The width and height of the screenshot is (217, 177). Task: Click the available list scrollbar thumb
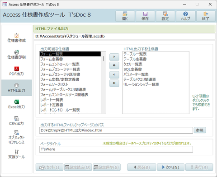coord(103,58)
